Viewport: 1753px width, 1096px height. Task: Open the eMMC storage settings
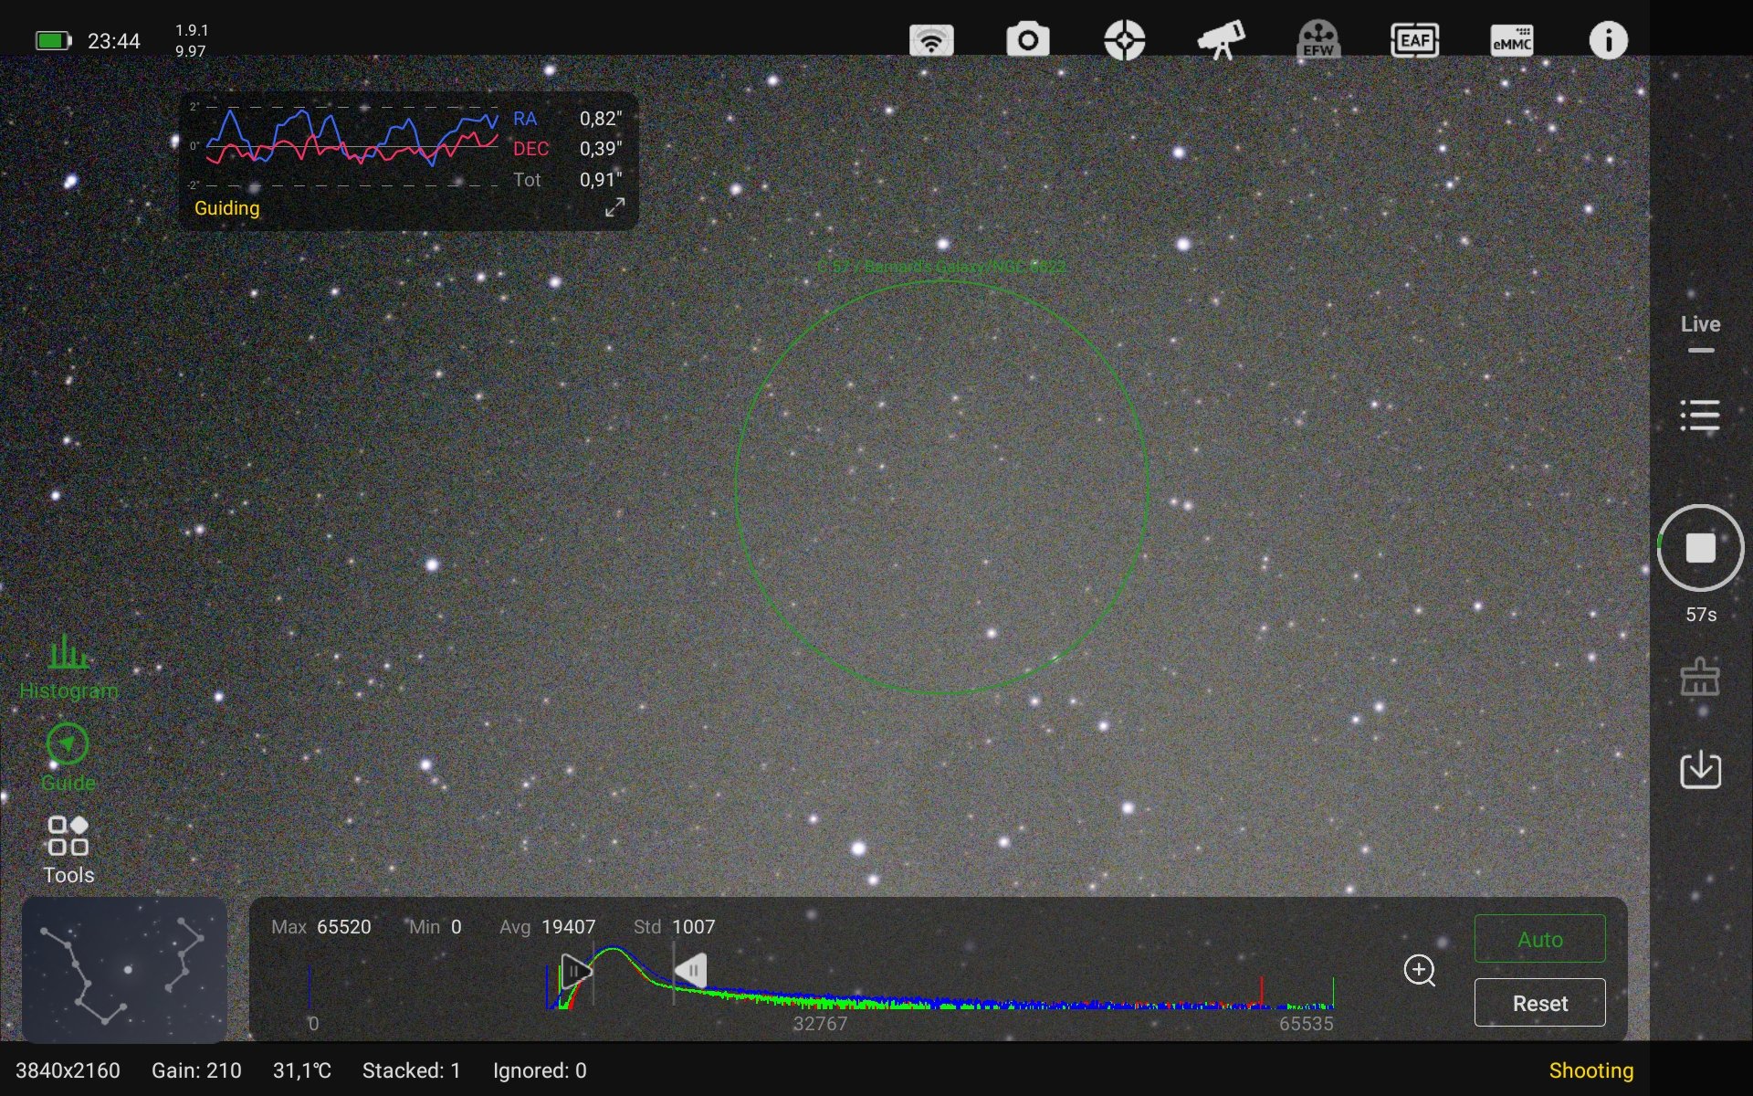tap(1512, 41)
